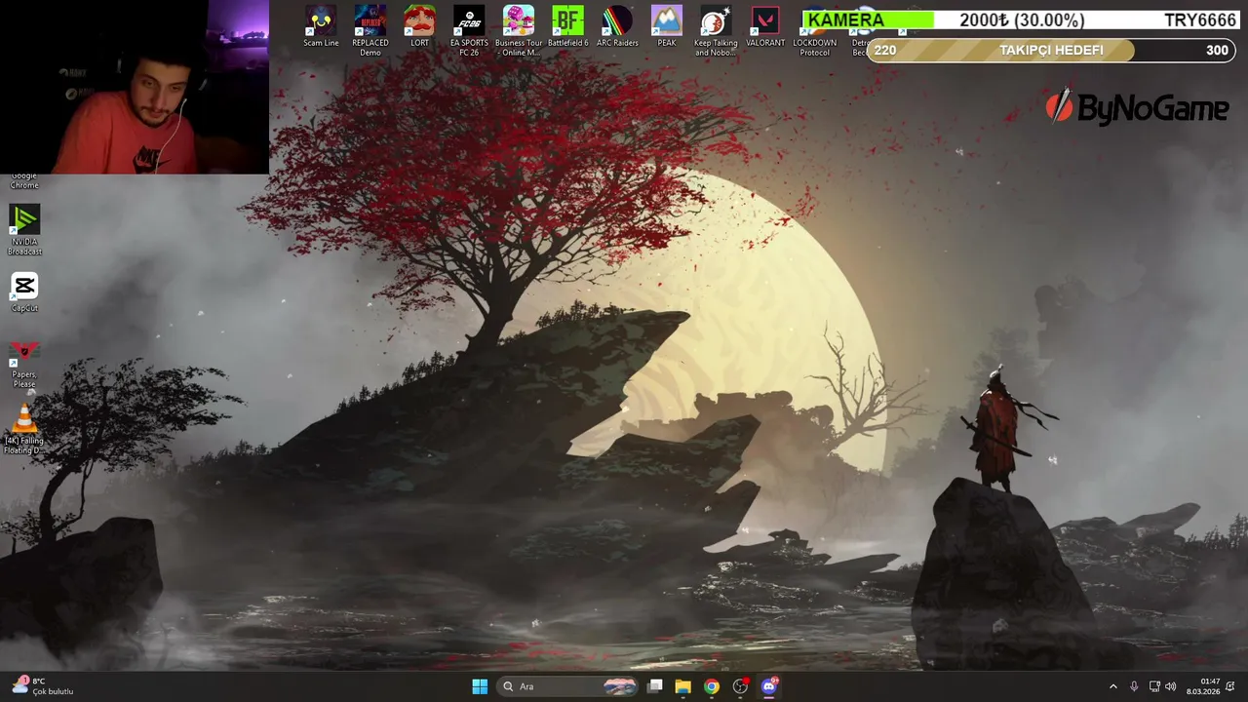The width and height of the screenshot is (1248, 702).
Task: Open the weather widget showing 8°C
Action: click(43, 686)
